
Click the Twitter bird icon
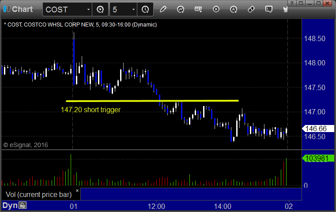[x=285, y=9]
